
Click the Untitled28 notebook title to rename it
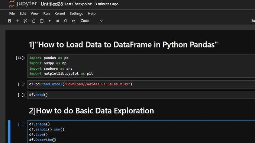(x=52, y=4)
